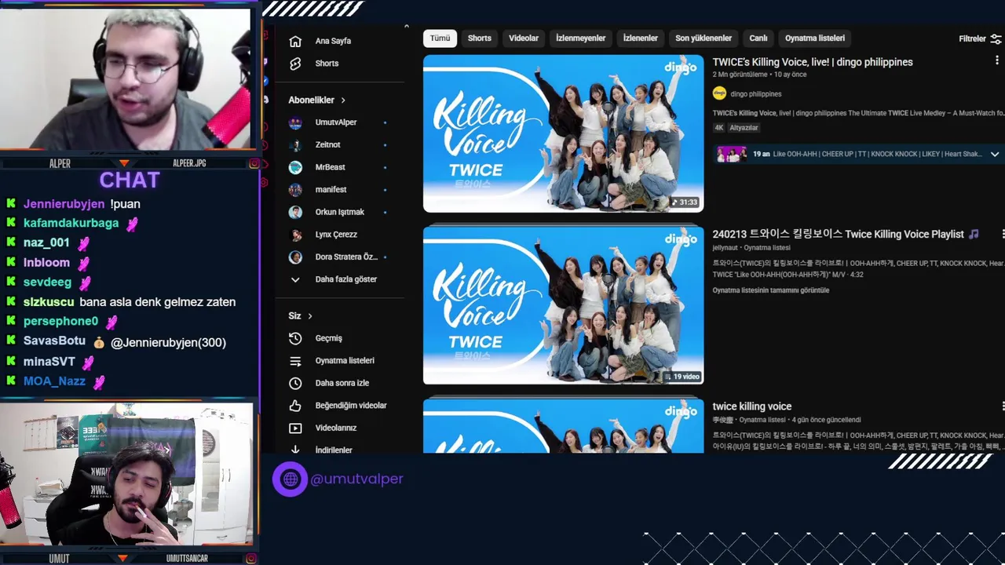Open the Filtreler filter button
Image resolution: width=1005 pixels, height=565 pixels.
[980, 38]
